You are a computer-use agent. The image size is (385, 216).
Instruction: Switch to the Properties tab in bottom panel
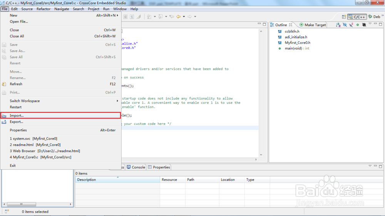(159, 167)
